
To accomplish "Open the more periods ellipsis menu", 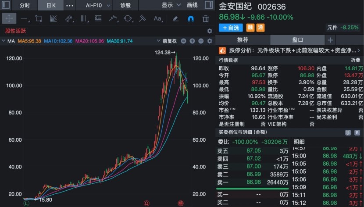I will coord(70,5).
